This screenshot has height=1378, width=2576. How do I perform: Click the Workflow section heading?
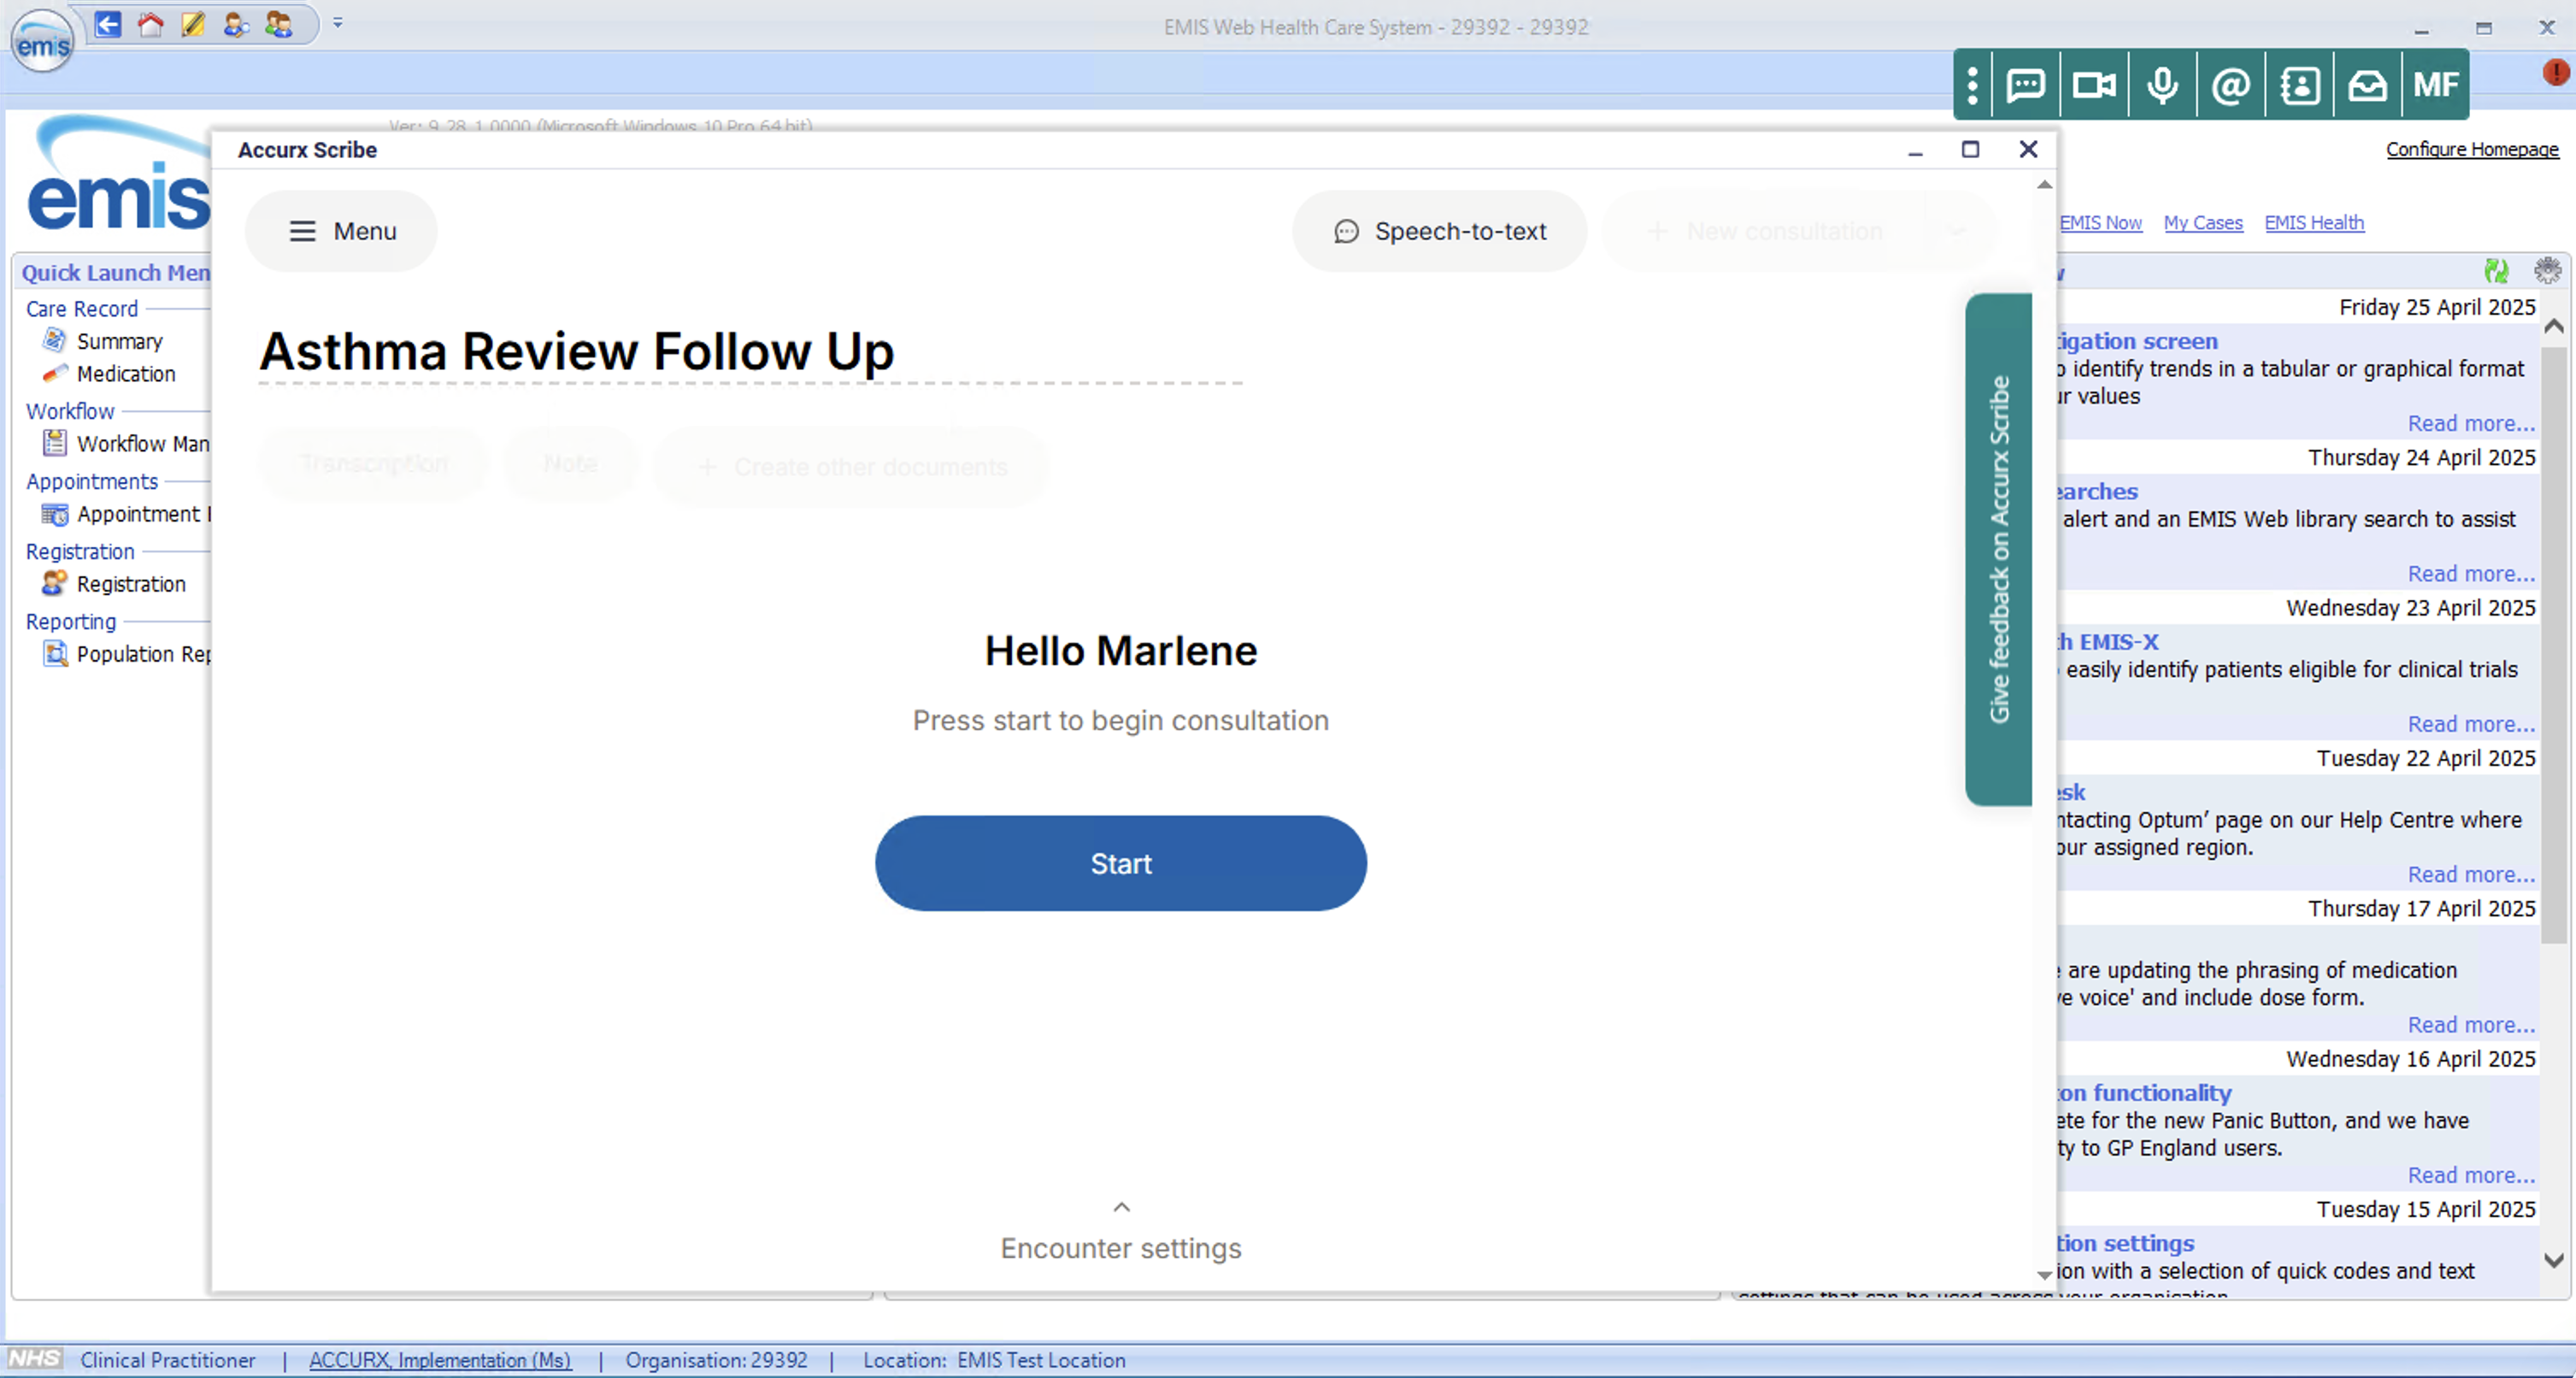[70, 411]
